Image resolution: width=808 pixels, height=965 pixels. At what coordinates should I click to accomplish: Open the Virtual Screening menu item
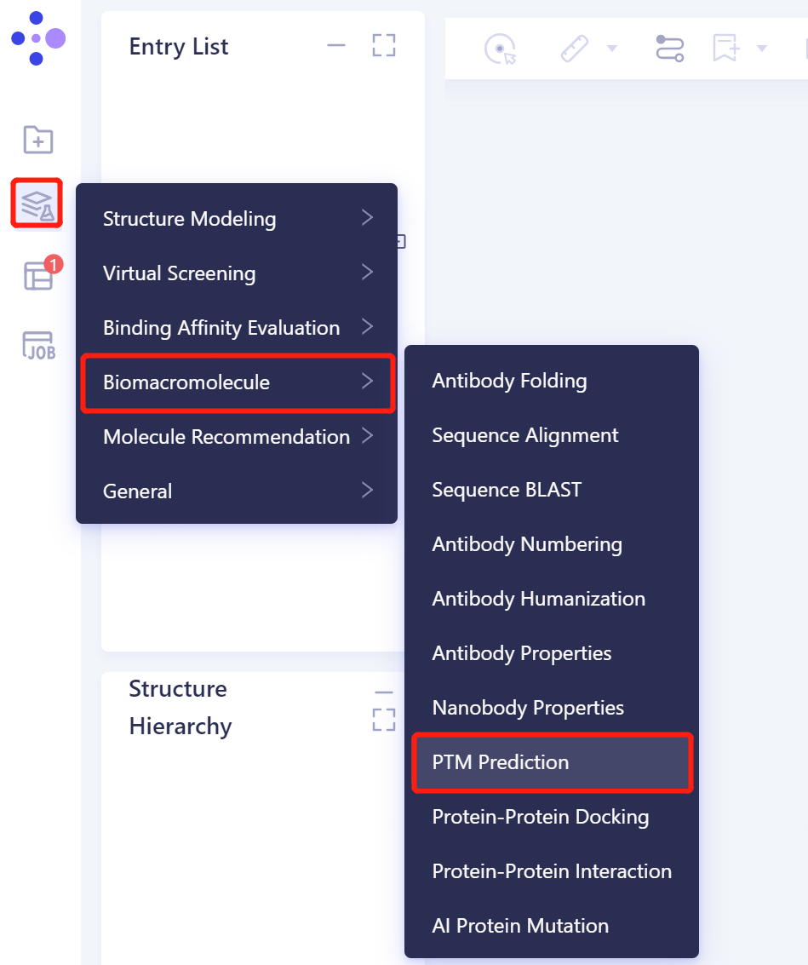pos(179,273)
